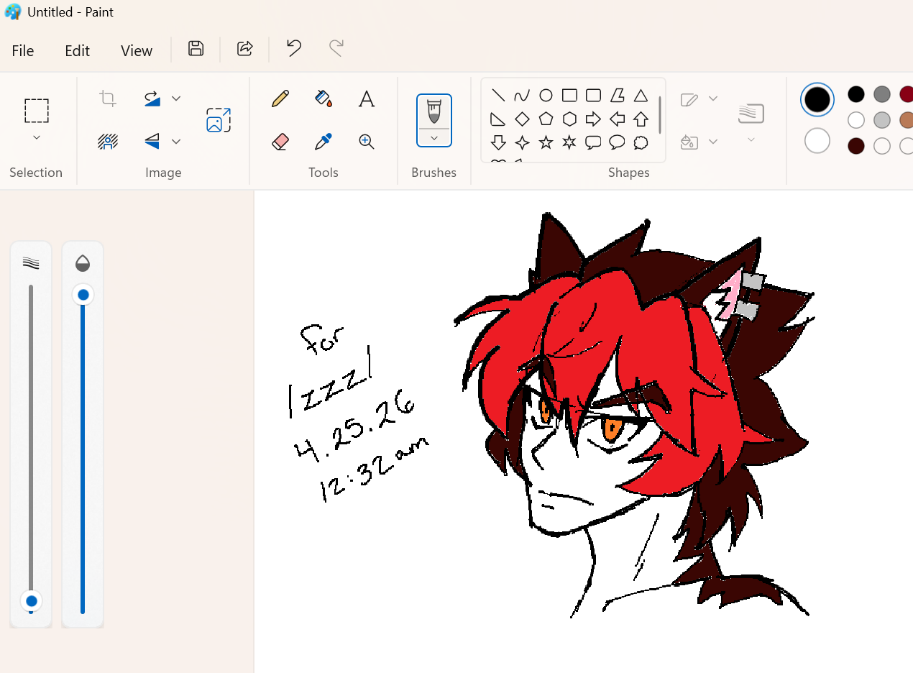
Task: Click the Redo arrow
Action: (x=336, y=48)
